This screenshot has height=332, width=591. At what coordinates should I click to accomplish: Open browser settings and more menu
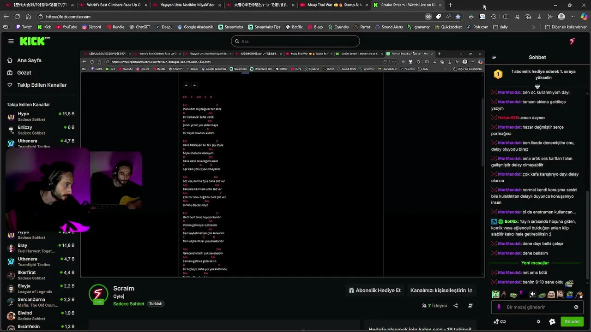(x=573, y=17)
